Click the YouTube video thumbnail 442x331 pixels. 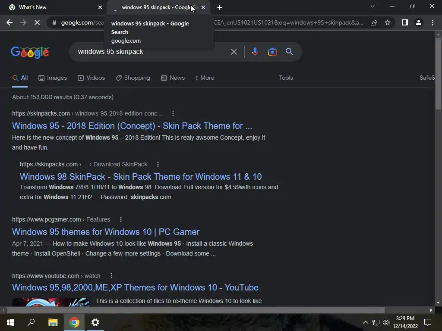tap(51, 302)
